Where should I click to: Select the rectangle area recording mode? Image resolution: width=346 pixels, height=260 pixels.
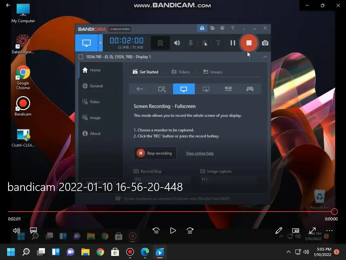[162, 89]
